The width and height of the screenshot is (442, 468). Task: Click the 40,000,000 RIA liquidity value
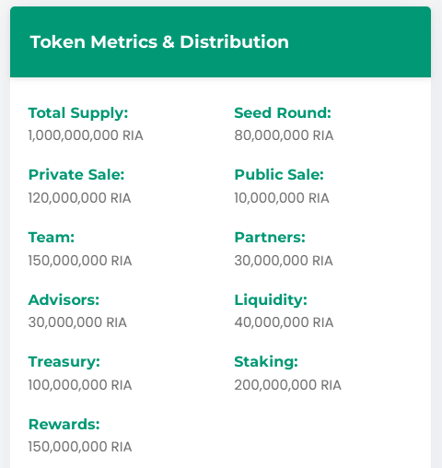click(284, 322)
